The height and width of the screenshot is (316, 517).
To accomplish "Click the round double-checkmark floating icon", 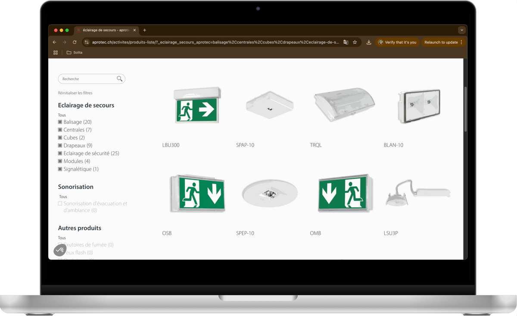I will click(x=59, y=250).
